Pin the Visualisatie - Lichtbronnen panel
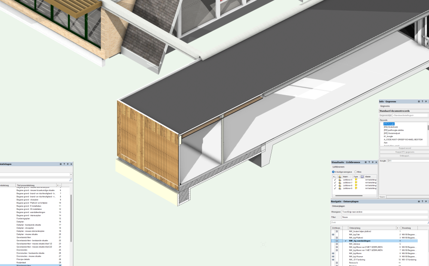429x266 pixels. coord(372,162)
